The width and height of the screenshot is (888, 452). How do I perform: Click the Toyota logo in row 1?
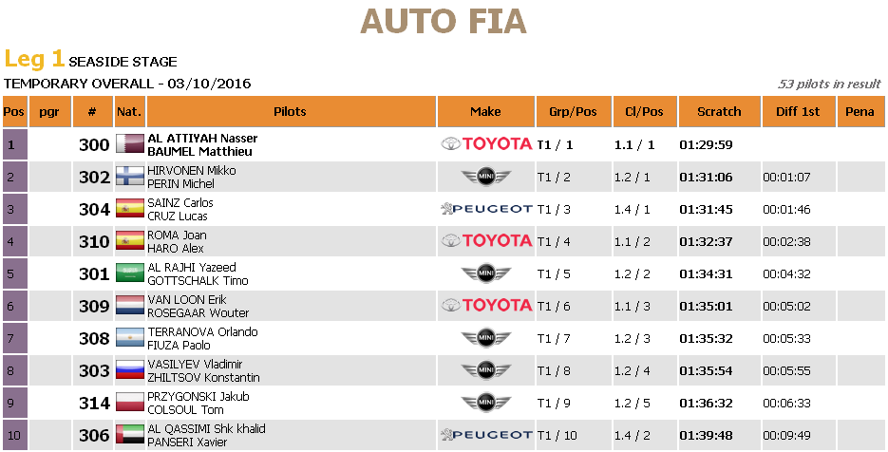pyautogui.click(x=486, y=144)
